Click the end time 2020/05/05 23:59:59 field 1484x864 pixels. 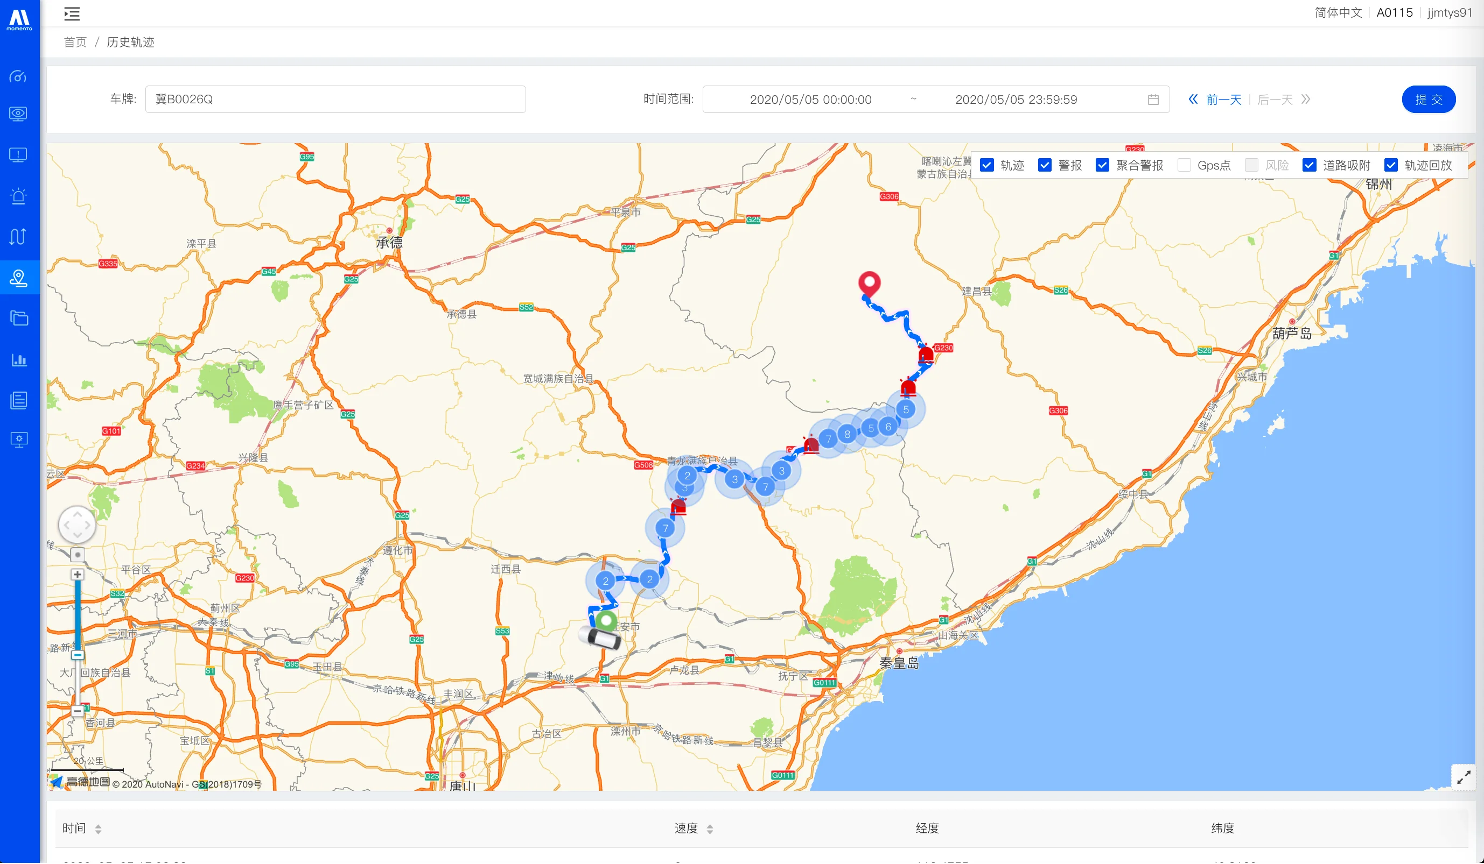[1016, 100]
